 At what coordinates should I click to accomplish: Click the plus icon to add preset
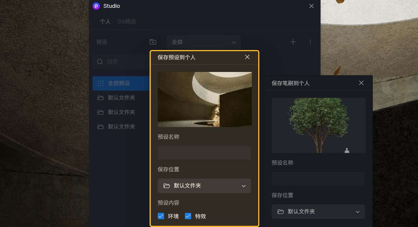293,42
